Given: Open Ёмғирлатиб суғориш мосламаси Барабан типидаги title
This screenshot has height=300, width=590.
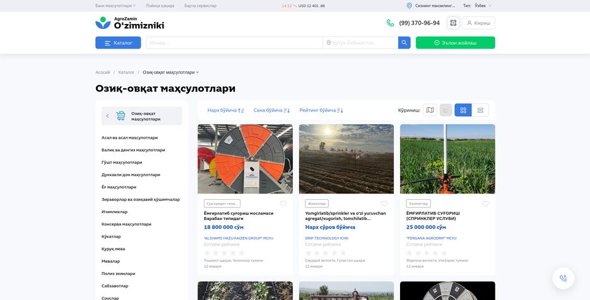Looking at the screenshot, I should point(239,216).
